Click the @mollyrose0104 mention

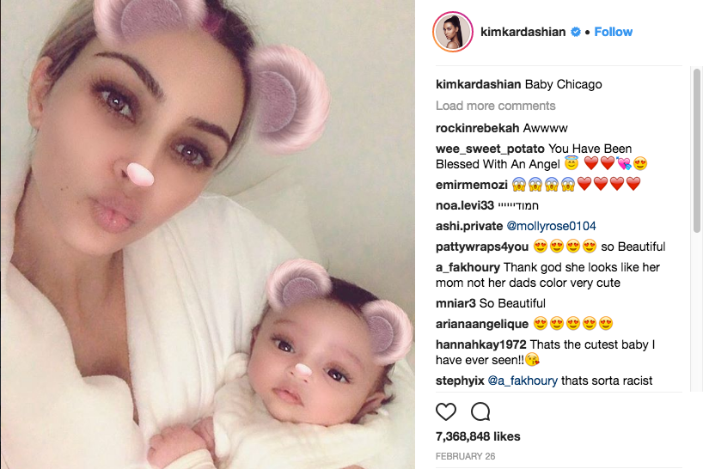(551, 226)
